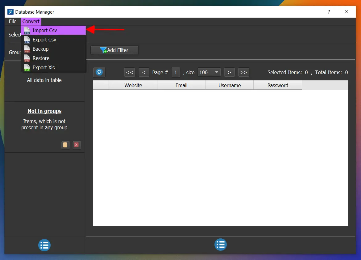Image resolution: width=361 pixels, height=260 pixels.
Task: Open the File menu
Action: (x=13, y=21)
